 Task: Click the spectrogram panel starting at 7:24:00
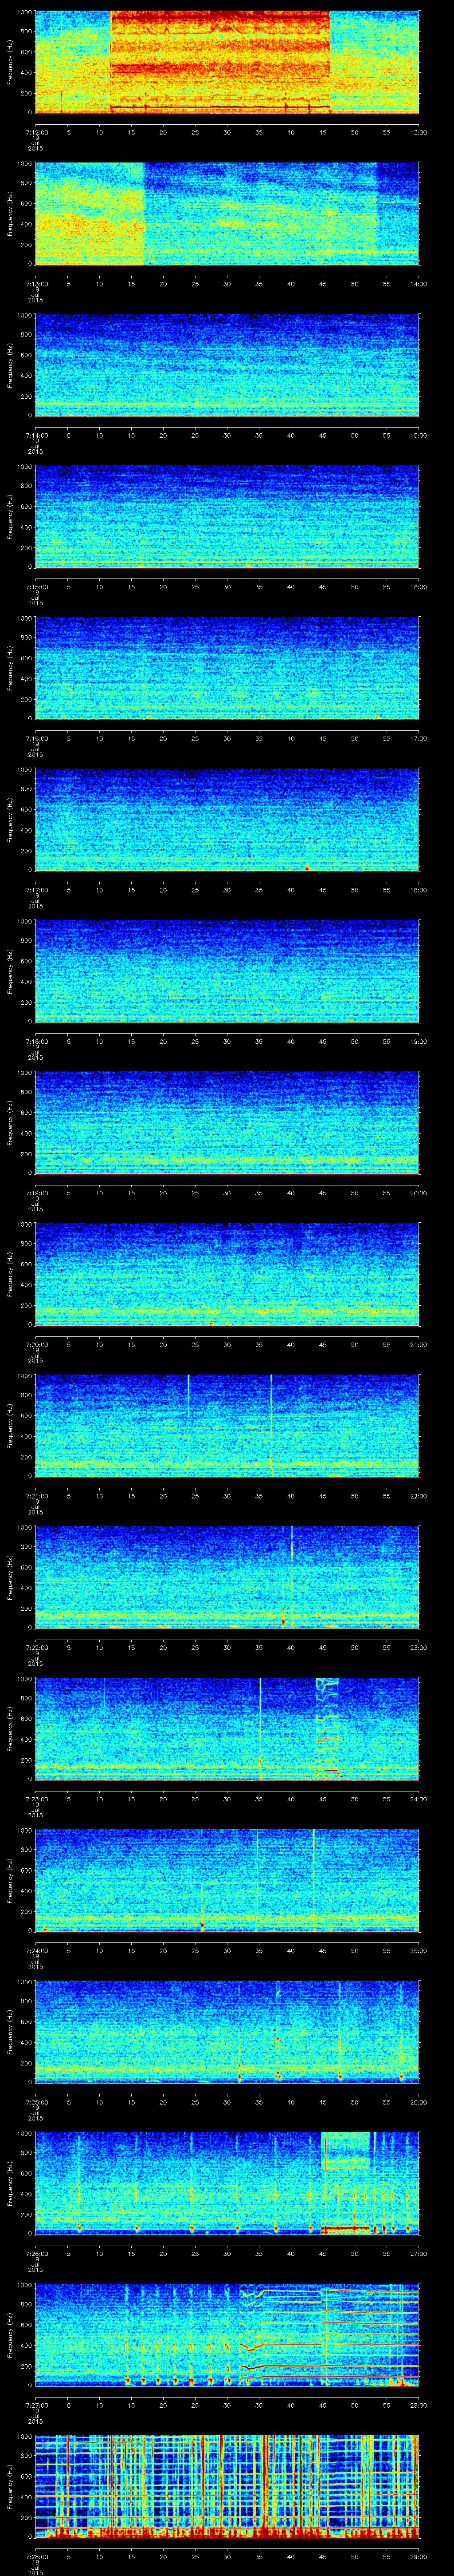(x=227, y=1880)
